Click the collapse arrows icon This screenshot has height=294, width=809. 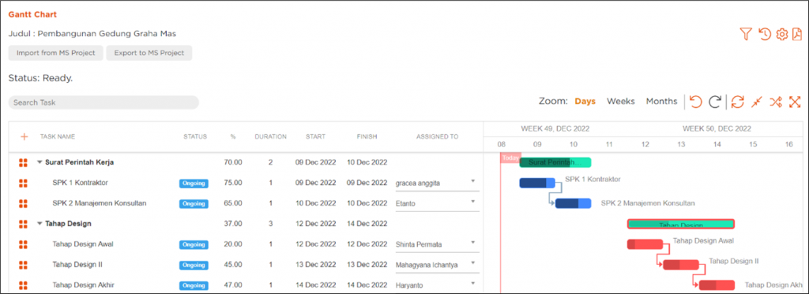[756, 102]
